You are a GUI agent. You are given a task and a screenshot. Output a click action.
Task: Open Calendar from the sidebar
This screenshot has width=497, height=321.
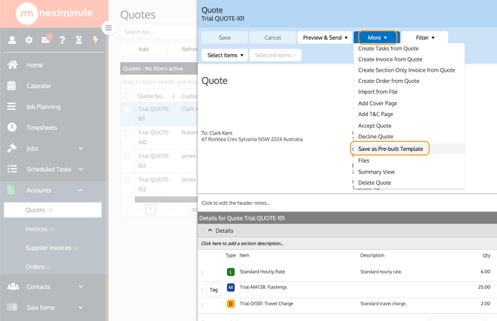click(39, 86)
